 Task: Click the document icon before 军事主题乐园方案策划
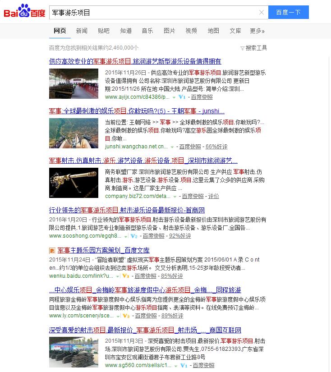tap(52, 251)
